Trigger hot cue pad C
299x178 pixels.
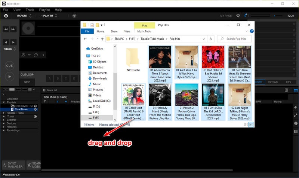(x=66, y=79)
